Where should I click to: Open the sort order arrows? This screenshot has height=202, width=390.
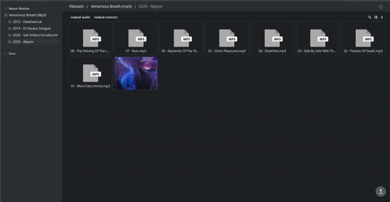[x=382, y=17]
